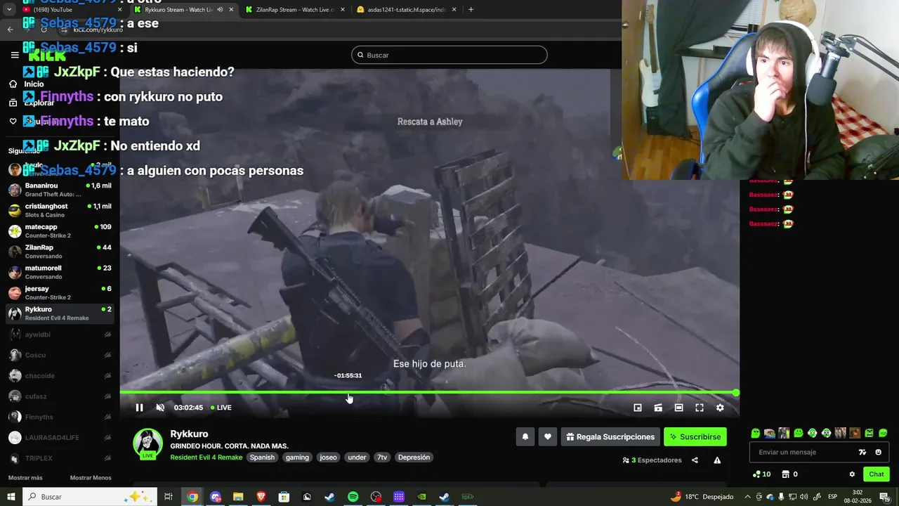Open Windows Start menu
This screenshot has height=506, width=899.
(x=11, y=497)
